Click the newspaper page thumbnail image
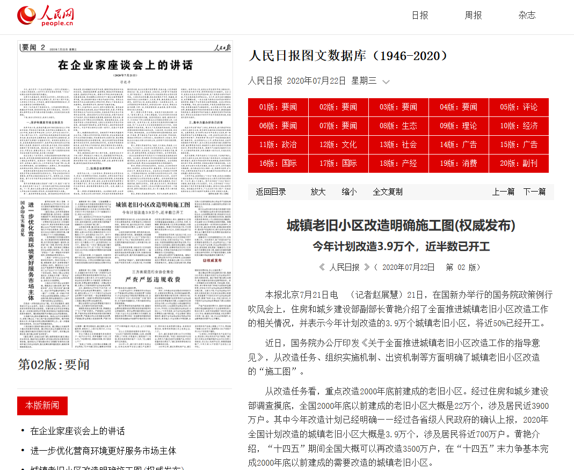This screenshot has width=574, height=470. (125, 194)
